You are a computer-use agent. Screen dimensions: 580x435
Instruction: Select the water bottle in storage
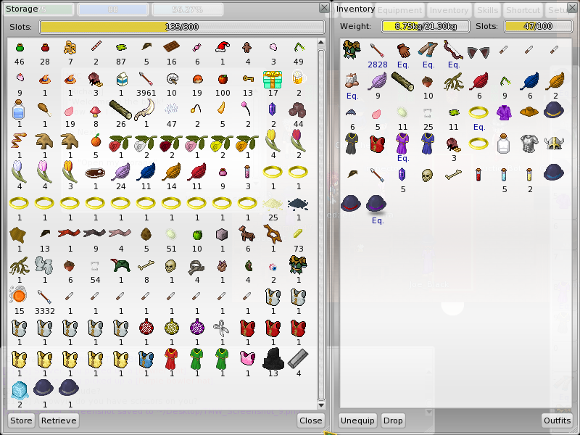pyautogui.click(x=19, y=109)
